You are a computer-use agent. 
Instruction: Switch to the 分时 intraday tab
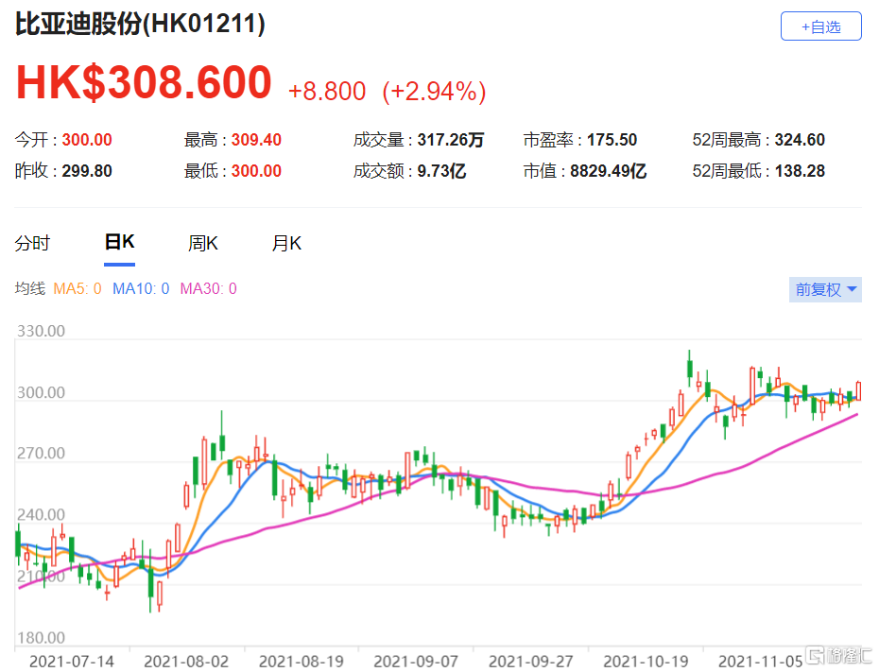pos(32,243)
